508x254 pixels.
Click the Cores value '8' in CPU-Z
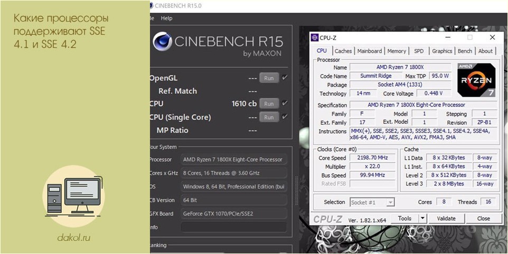point(444,202)
